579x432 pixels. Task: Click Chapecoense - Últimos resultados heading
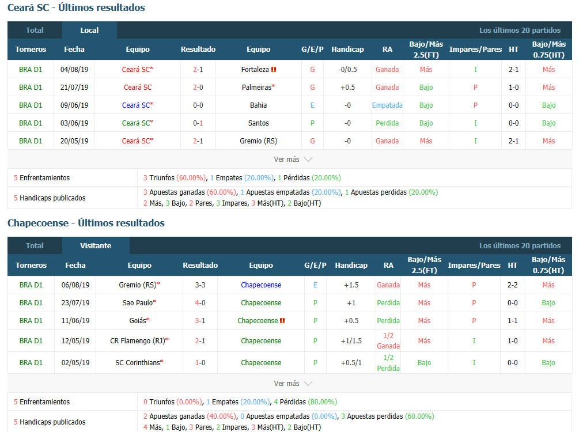[86, 223]
